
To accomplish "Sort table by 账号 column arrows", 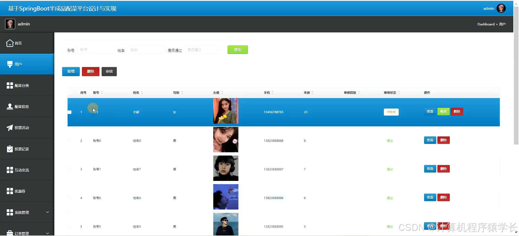I will (x=102, y=93).
